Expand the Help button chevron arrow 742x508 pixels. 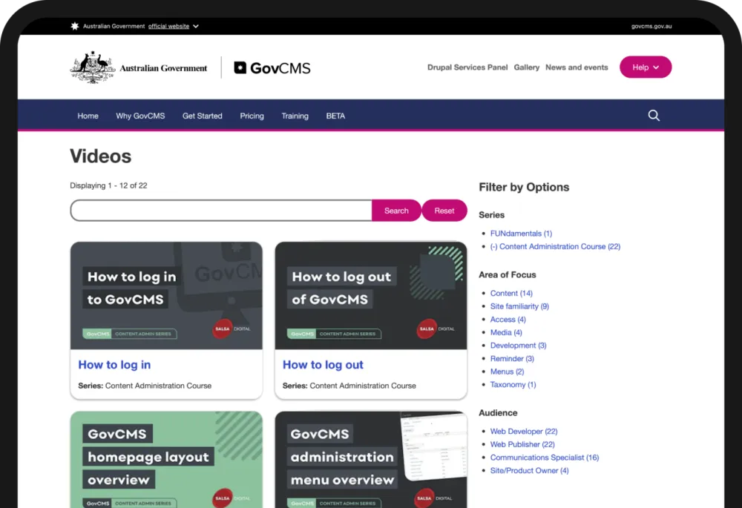click(657, 67)
